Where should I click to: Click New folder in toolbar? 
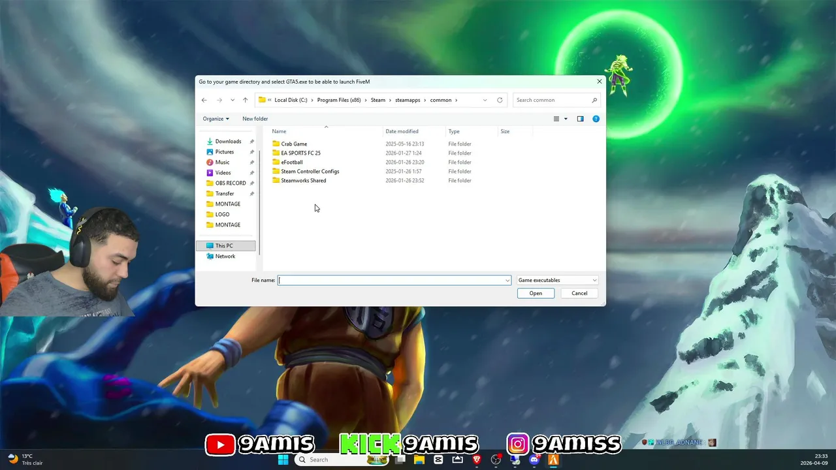pyautogui.click(x=255, y=119)
